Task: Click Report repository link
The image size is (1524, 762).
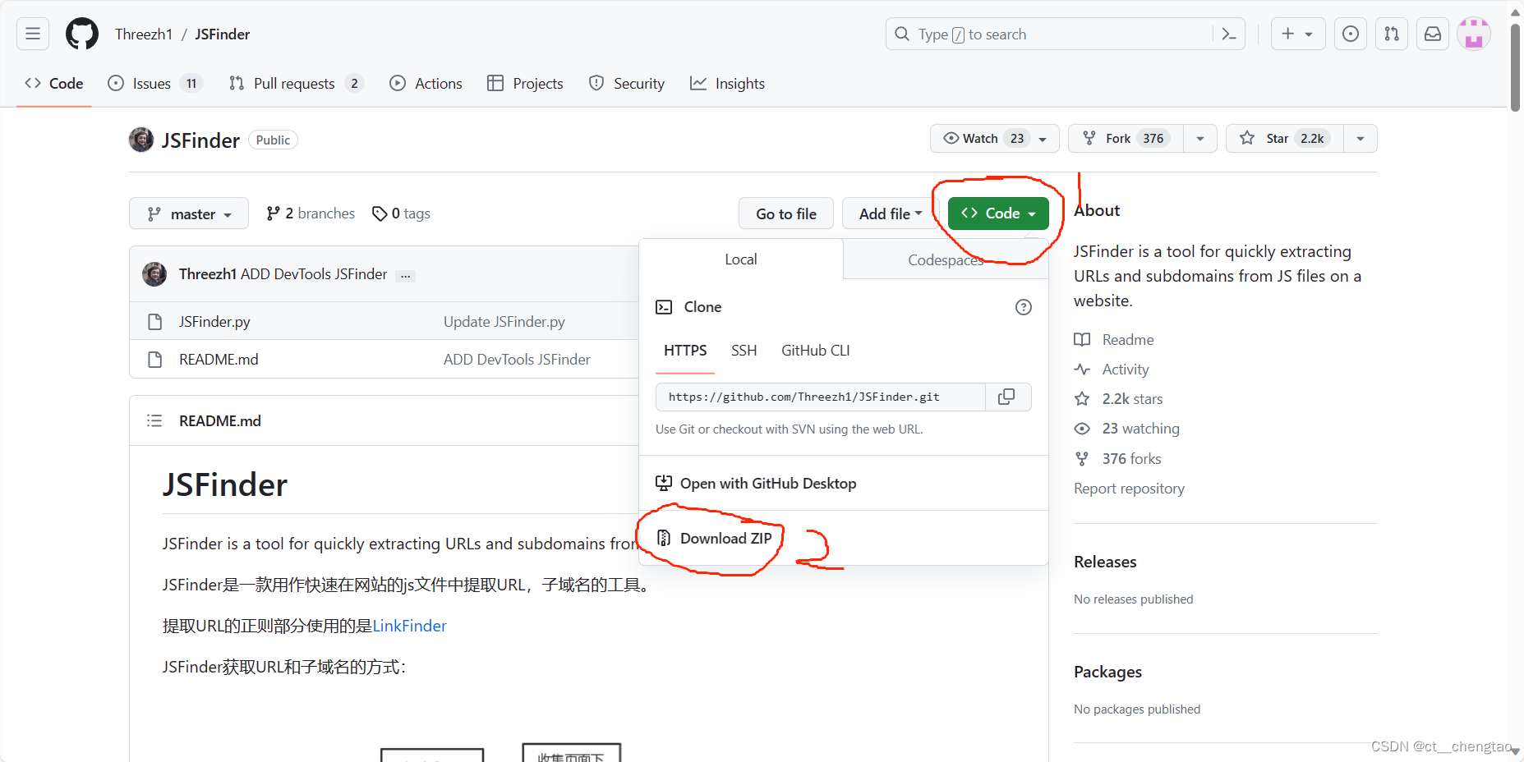Action: pos(1129,489)
